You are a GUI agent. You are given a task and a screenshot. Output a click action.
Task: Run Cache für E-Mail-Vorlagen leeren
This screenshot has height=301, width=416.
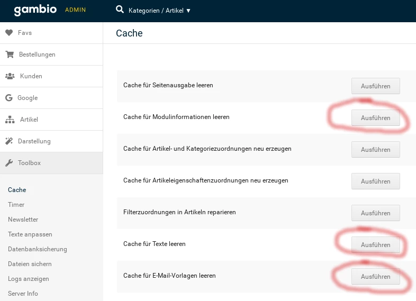tap(375, 277)
